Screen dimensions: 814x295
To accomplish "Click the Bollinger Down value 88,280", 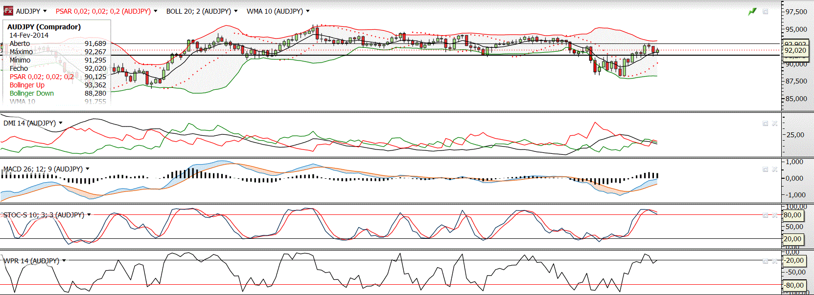I will [95, 93].
